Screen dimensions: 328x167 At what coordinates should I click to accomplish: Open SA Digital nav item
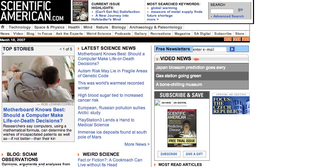tap(202, 33)
